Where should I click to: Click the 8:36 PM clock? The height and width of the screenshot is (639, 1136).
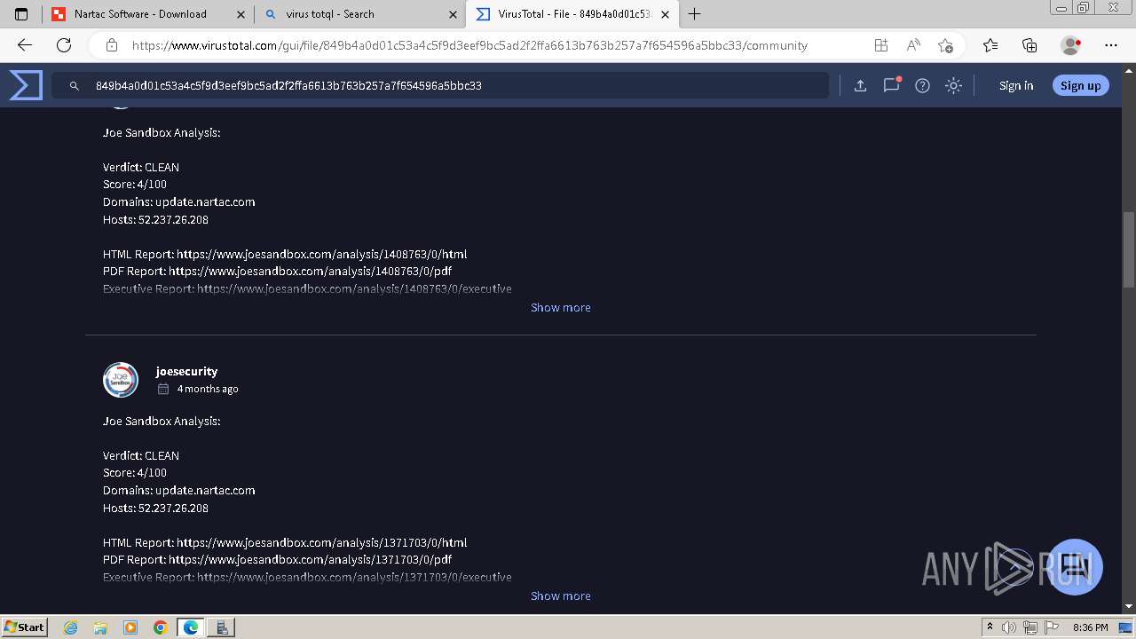1091,627
